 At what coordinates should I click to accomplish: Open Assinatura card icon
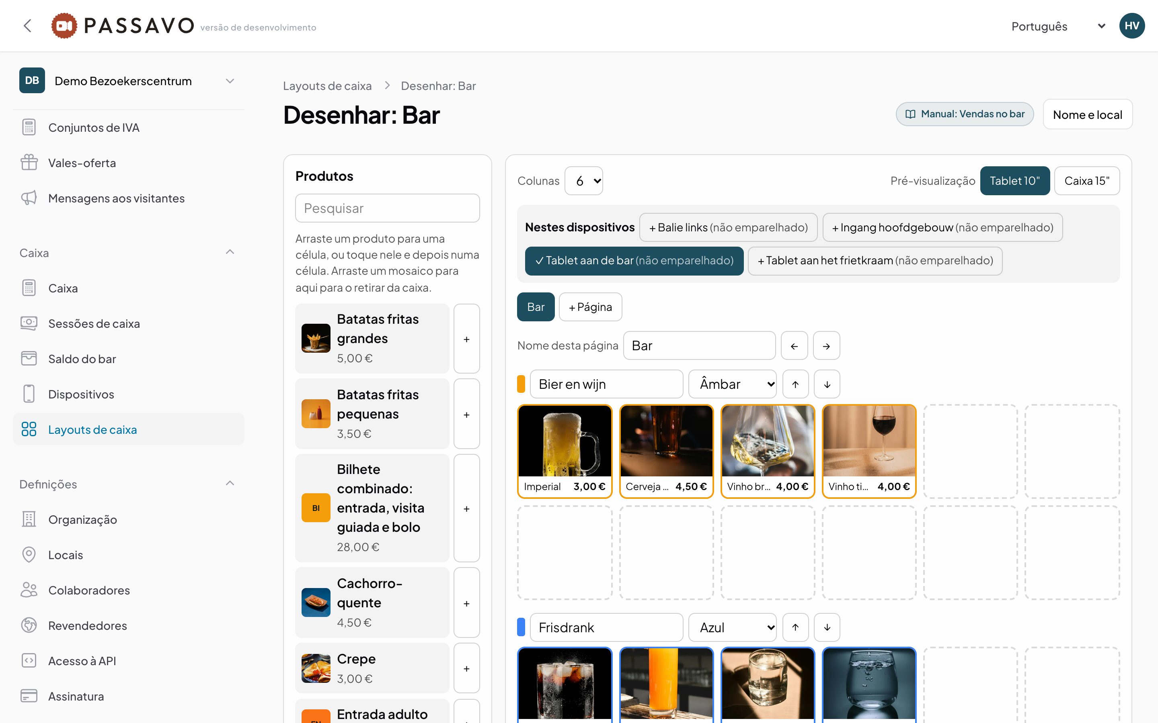point(29,696)
